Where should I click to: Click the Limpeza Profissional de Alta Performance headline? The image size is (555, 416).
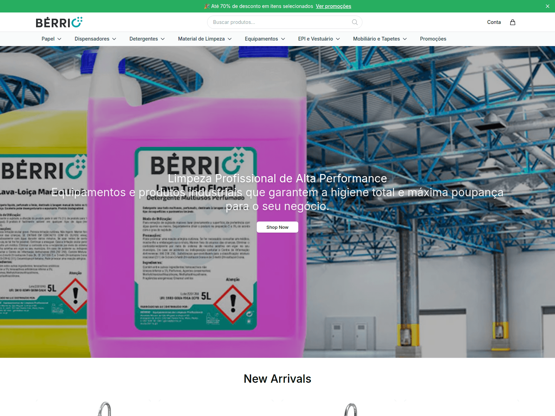(277, 178)
